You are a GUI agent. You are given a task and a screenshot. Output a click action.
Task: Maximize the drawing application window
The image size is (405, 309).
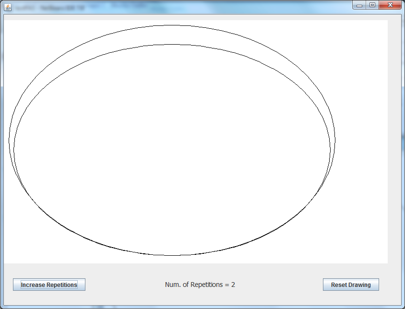pyautogui.click(x=372, y=5)
